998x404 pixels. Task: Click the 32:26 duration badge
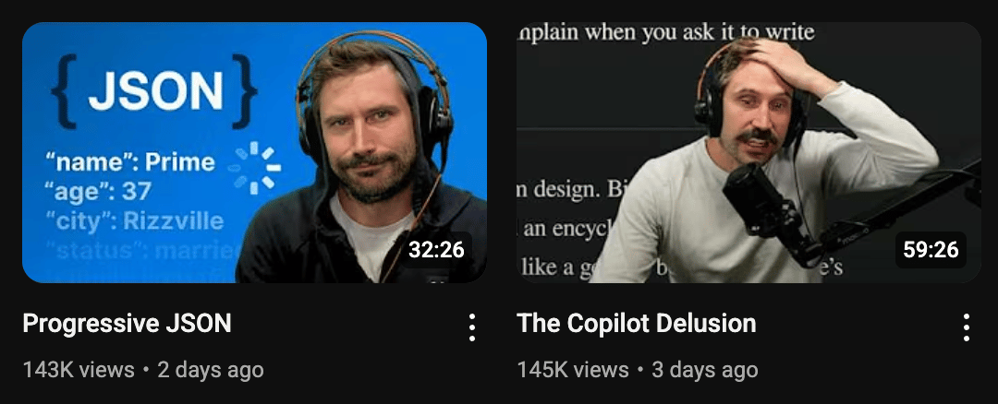436,250
